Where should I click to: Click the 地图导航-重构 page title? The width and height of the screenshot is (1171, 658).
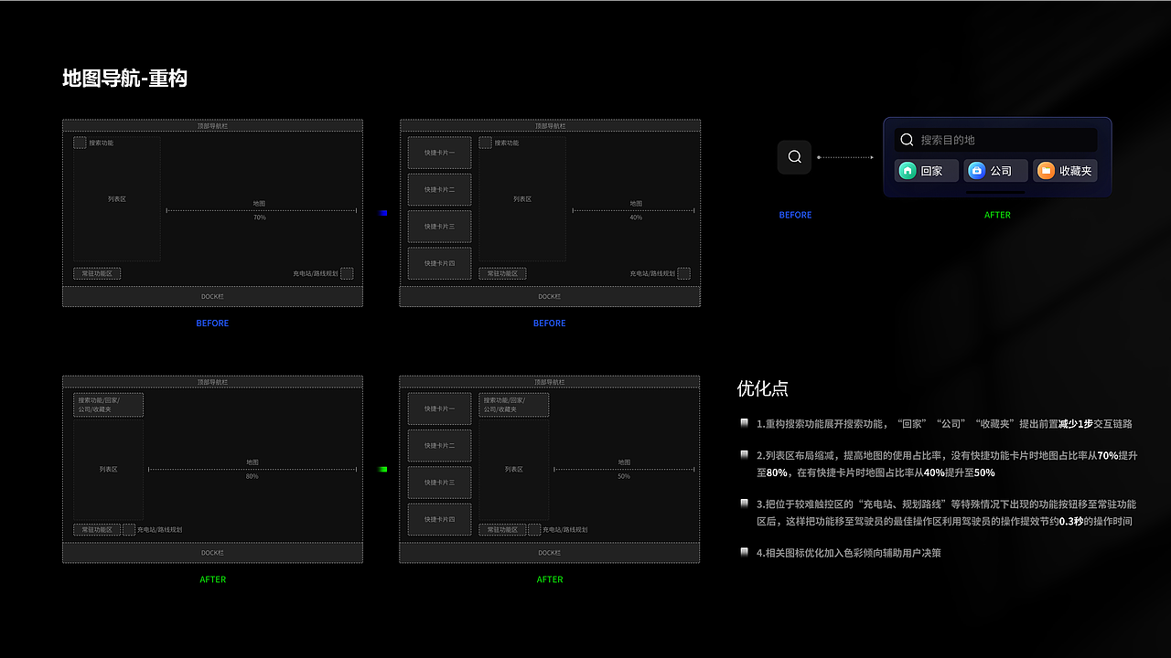(124, 79)
